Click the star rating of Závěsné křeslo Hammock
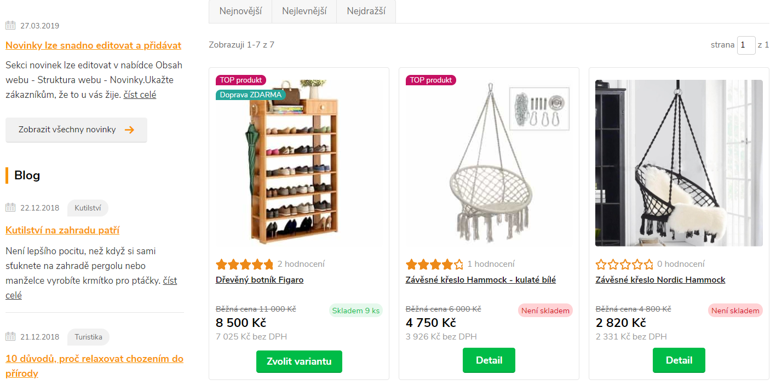 [x=434, y=265]
